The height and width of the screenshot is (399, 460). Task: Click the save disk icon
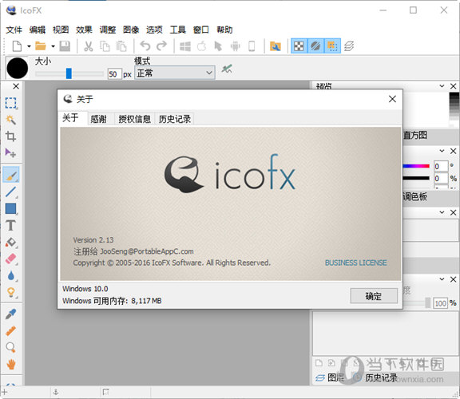click(65, 46)
